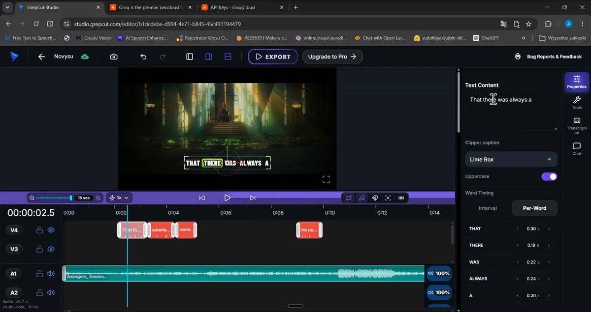This screenshot has width=591, height=312.
Task: Decrease ALWAYS word duration with left arrow
Action: coord(518,279)
